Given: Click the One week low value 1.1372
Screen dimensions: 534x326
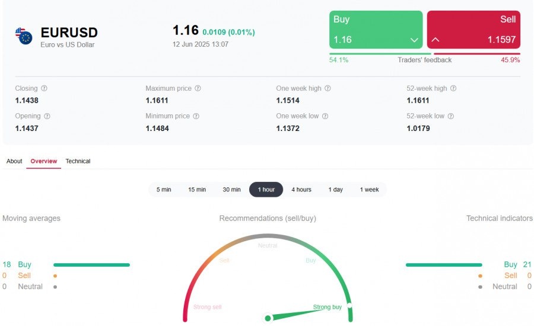Looking at the screenshot, I should [x=288, y=128].
